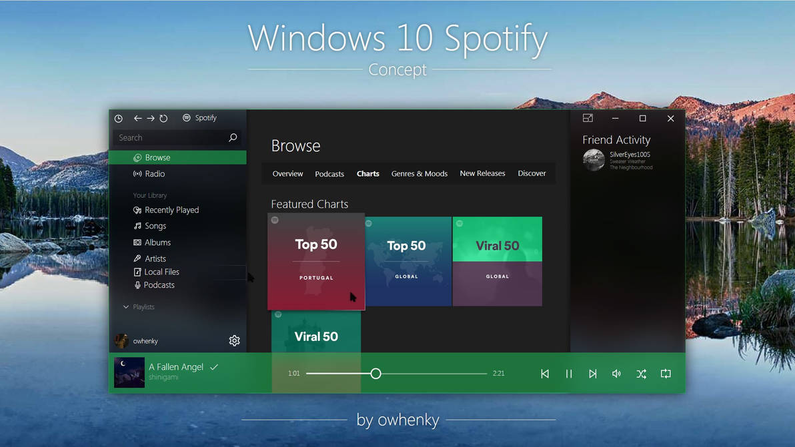This screenshot has height=447, width=795.
Task: Open the Viral 50 Global chart
Action: 498,261
